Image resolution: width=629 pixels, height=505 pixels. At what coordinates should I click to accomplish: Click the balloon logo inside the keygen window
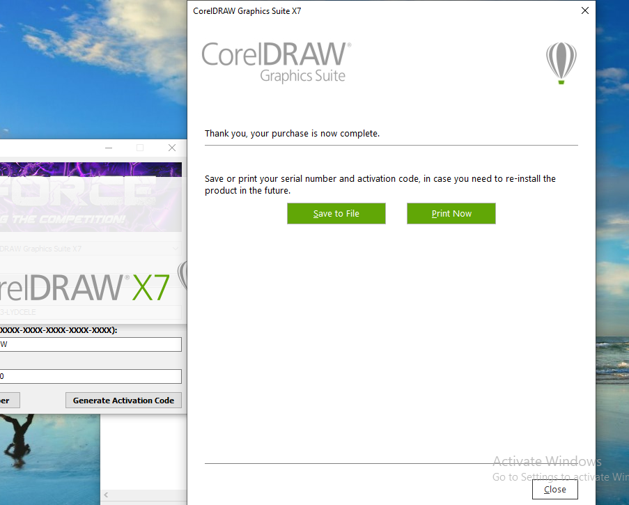click(183, 277)
